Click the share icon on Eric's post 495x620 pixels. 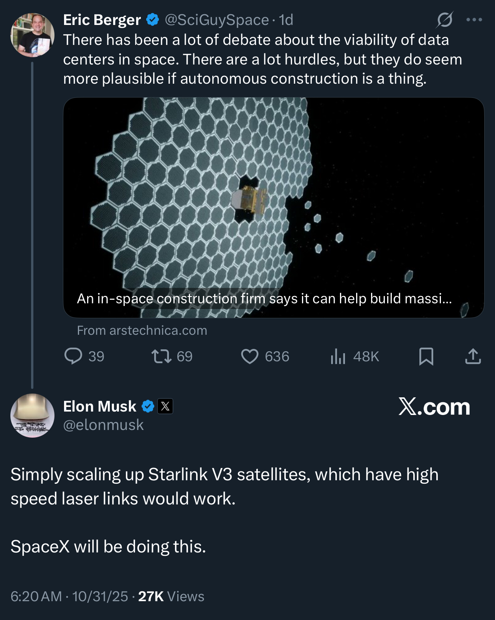pos(473,356)
